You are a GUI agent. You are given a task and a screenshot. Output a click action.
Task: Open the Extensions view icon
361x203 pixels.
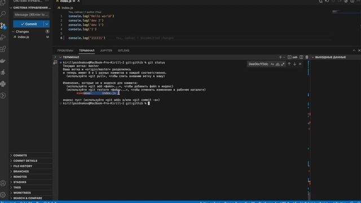click(x=3, y=49)
